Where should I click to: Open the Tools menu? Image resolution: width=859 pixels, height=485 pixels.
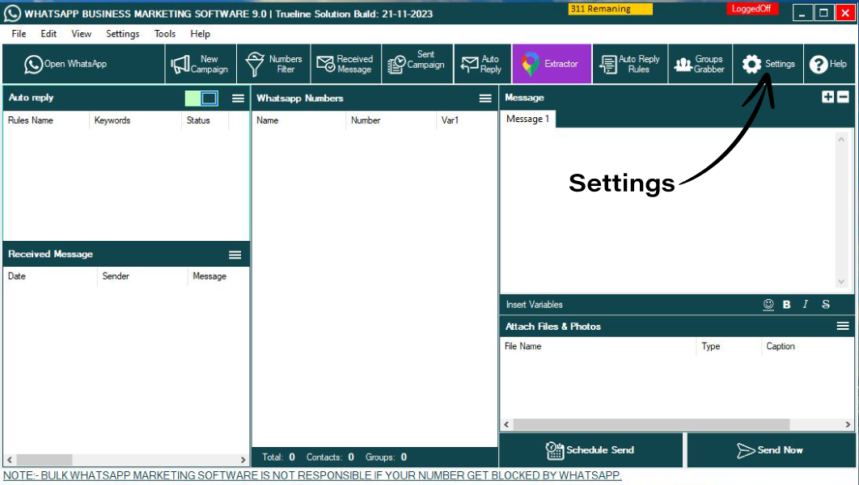click(165, 34)
